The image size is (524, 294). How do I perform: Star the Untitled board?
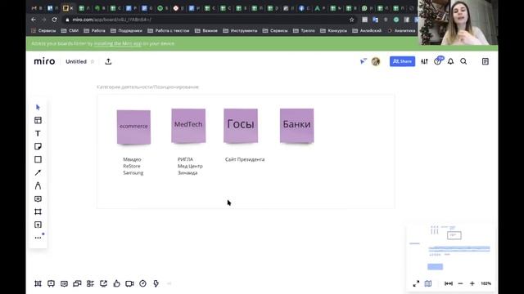click(93, 62)
